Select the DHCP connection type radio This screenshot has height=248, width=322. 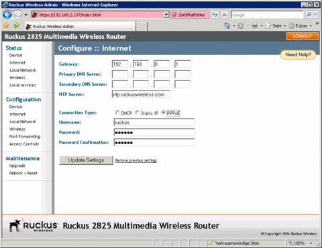click(x=117, y=113)
